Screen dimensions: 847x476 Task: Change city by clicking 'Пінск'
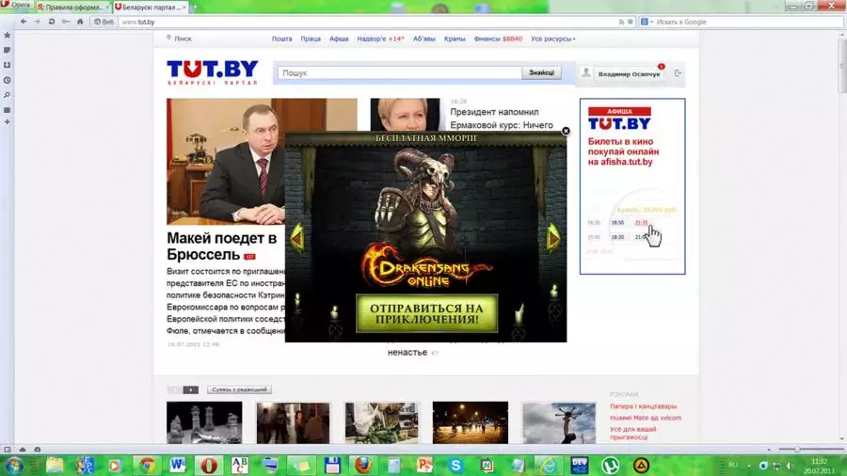(x=183, y=39)
